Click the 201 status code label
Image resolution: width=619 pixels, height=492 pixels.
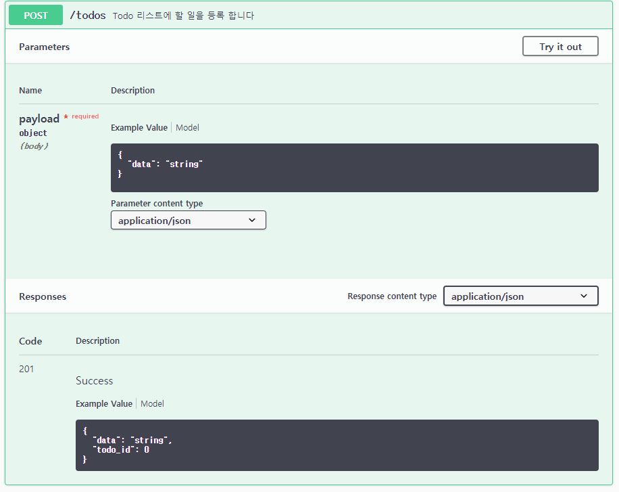26,369
